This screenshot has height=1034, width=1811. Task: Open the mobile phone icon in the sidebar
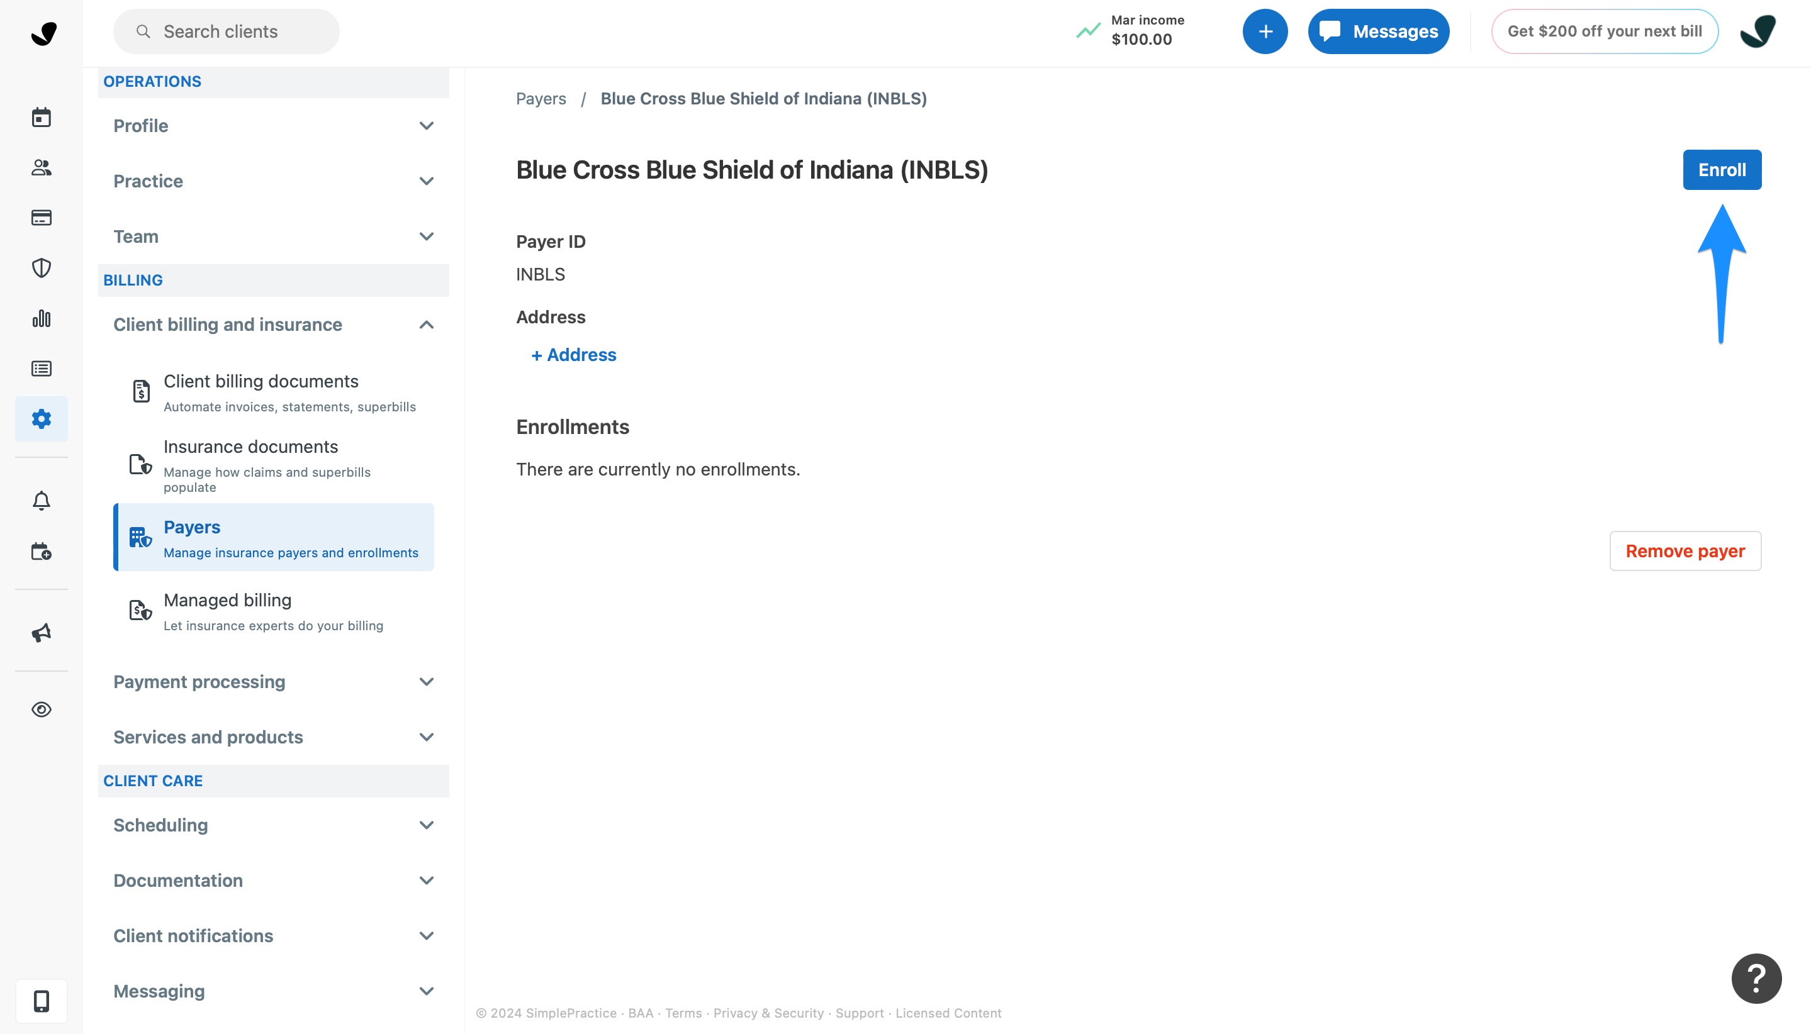click(41, 1001)
